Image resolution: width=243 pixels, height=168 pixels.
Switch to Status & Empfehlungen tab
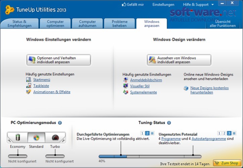coord(19,24)
